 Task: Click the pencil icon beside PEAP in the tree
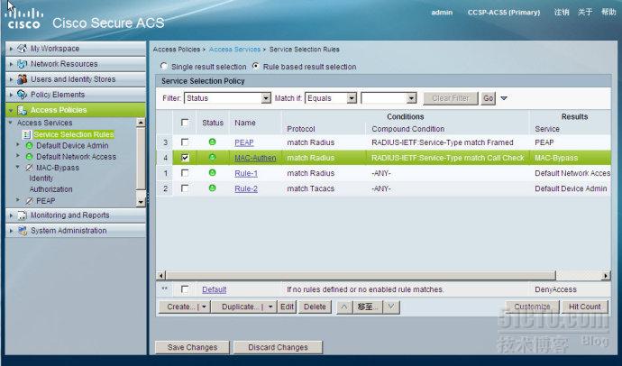point(29,201)
